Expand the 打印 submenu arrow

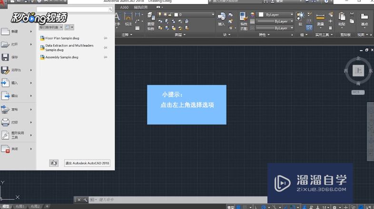pos(31,122)
